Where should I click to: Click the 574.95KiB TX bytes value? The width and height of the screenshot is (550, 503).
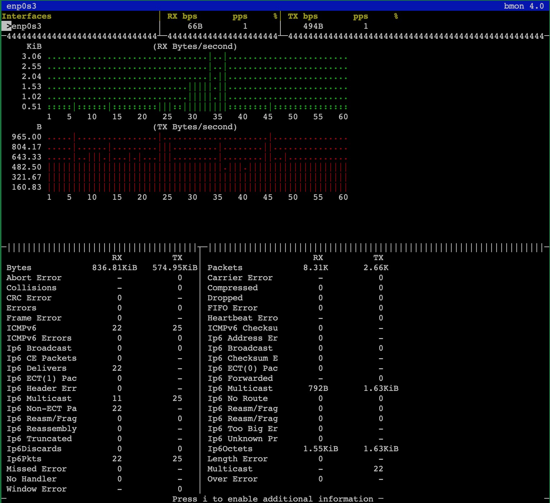175,268
